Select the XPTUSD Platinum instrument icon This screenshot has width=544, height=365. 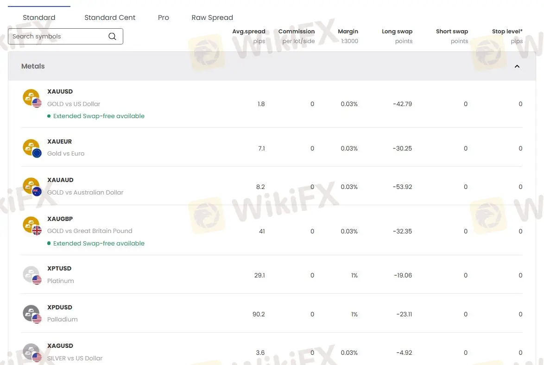pyautogui.click(x=31, y=275)
